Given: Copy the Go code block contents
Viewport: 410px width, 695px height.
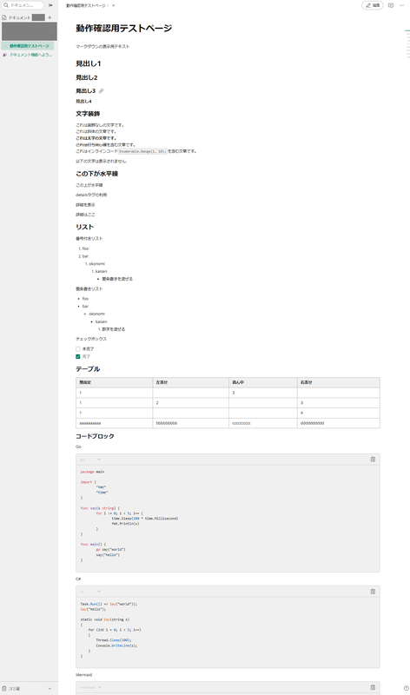Looking at the screenshot, I should (373, 460).
